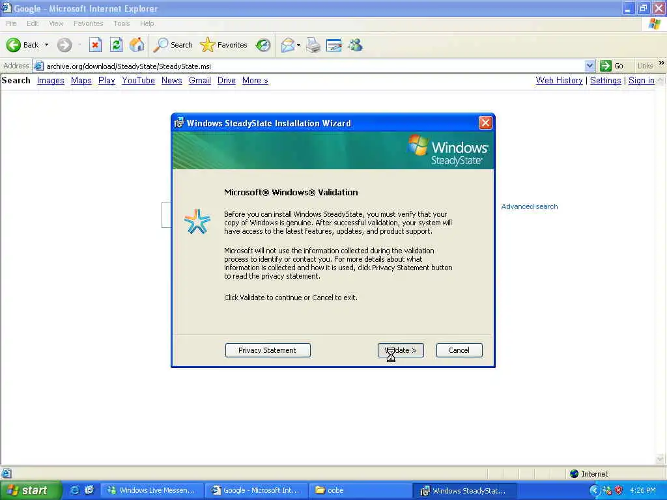Image resolution: width=667 pixels, height=500 pixels.
Task: Click the Mail envelope icon
Action: (x=288, y=45)
